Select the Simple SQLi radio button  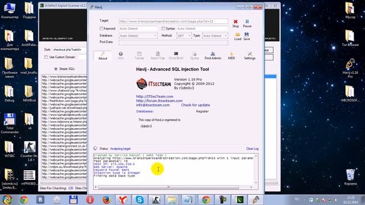point(56,69)
